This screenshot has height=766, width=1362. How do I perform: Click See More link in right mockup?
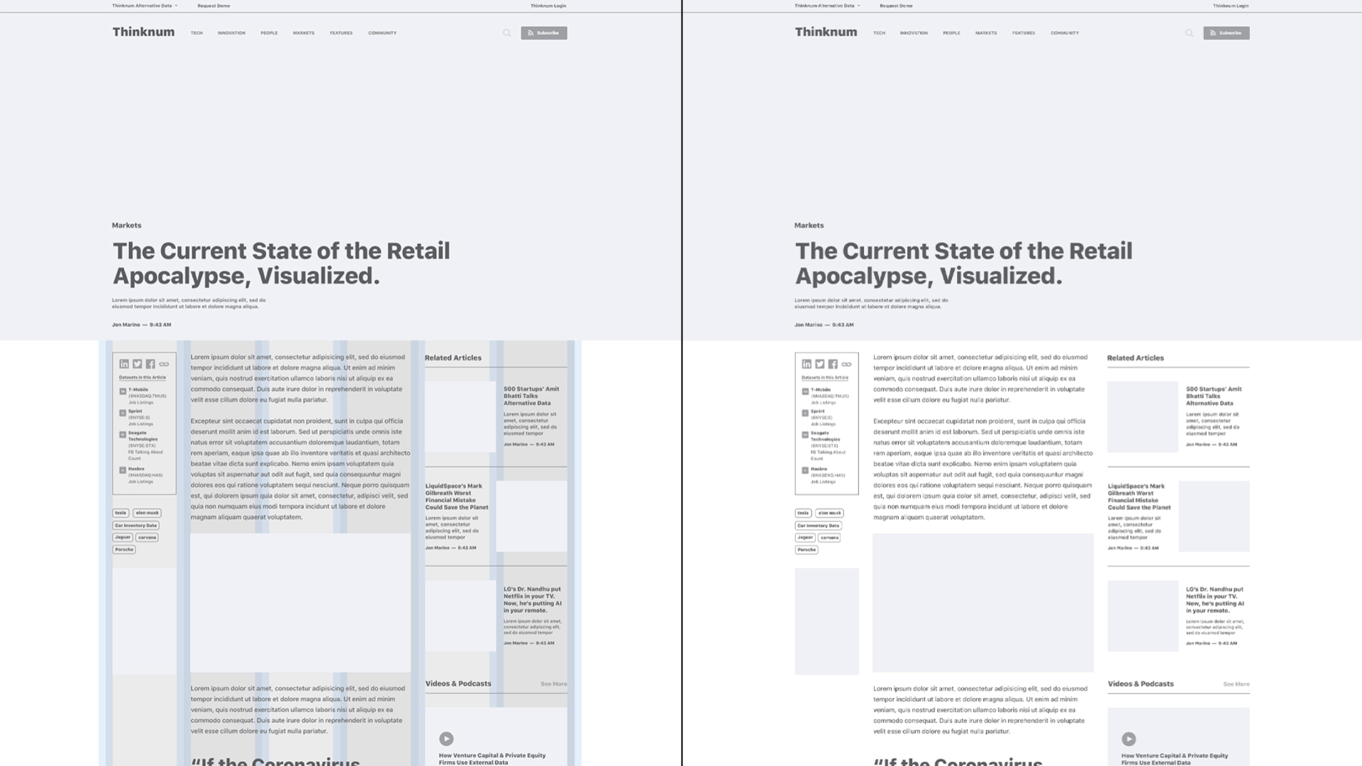1236,684
